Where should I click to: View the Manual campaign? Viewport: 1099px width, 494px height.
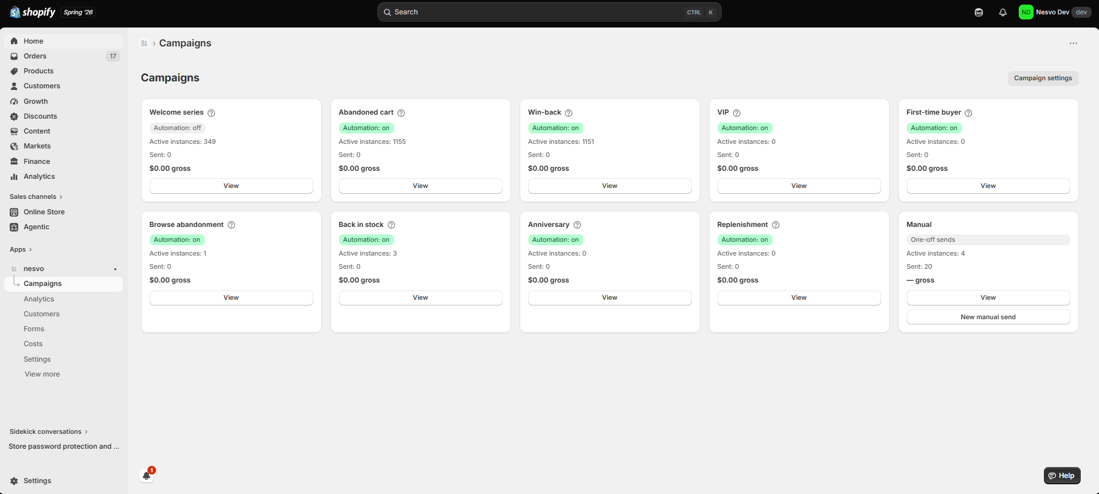pos(988,297)
